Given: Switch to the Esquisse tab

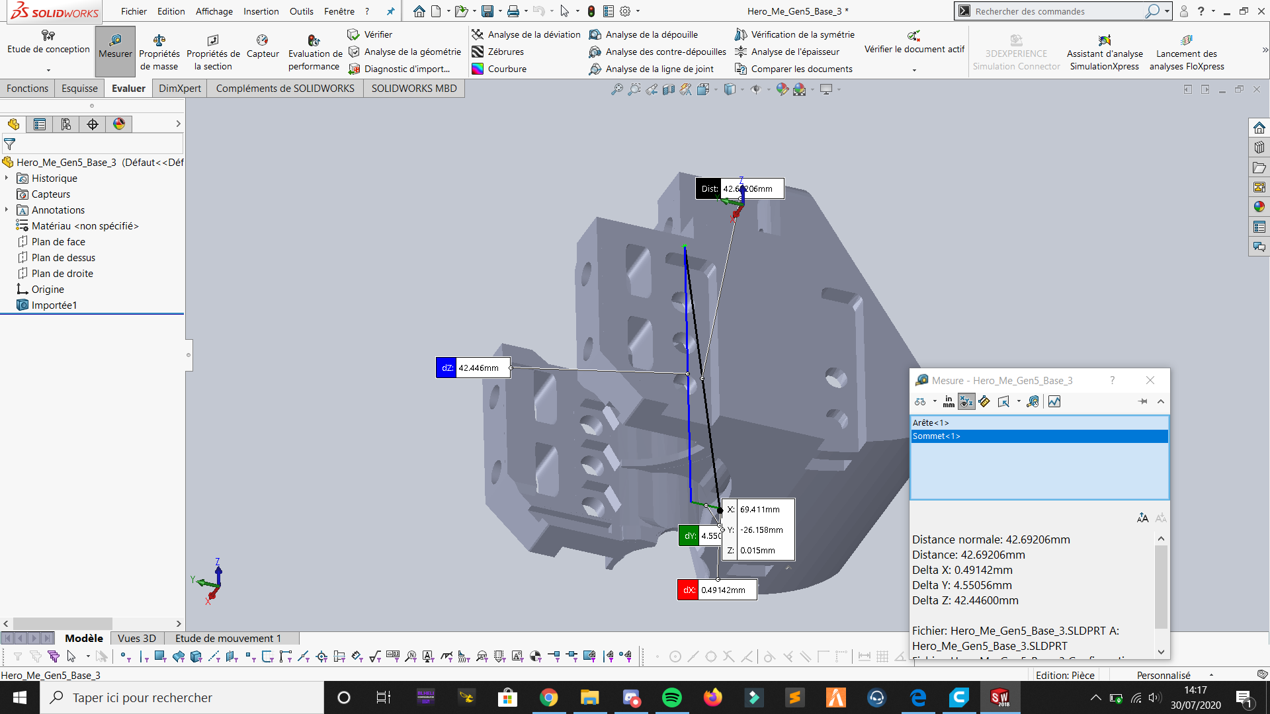Looking at the screenshot, I should [79, 89].
